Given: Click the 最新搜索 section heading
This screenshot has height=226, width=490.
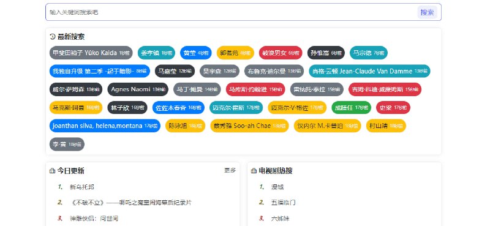Looking at the screenshot, I should [71, 37].
